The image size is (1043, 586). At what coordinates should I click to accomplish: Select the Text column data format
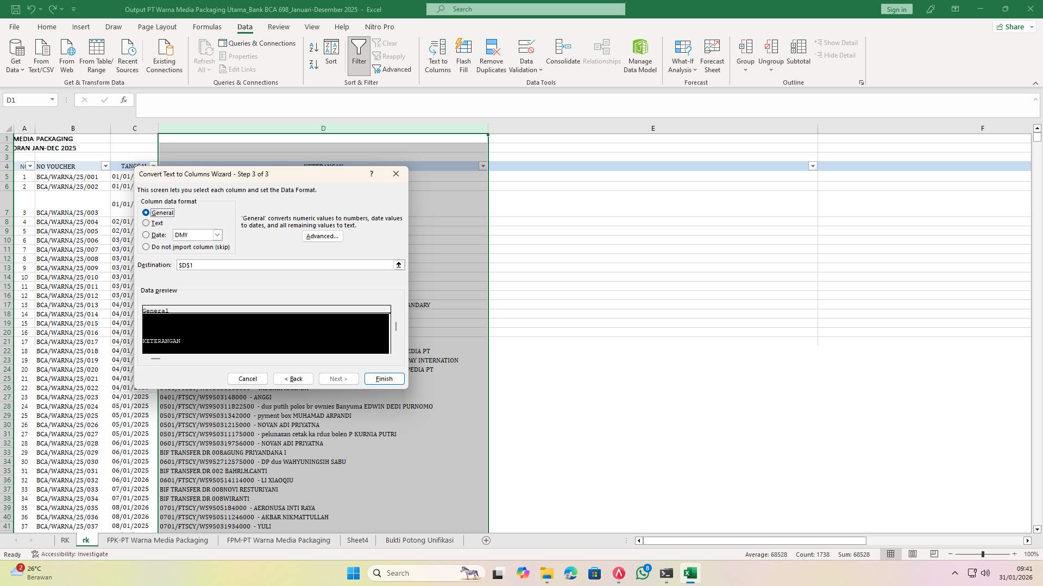pyautogui.click(x=146, y=223)
